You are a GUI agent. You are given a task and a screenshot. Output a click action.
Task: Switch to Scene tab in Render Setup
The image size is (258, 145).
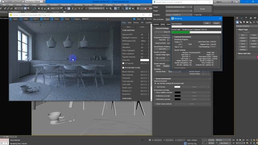pos(163,24)
